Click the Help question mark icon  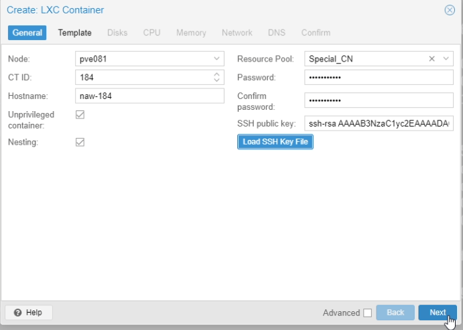(x=17, y=313)
